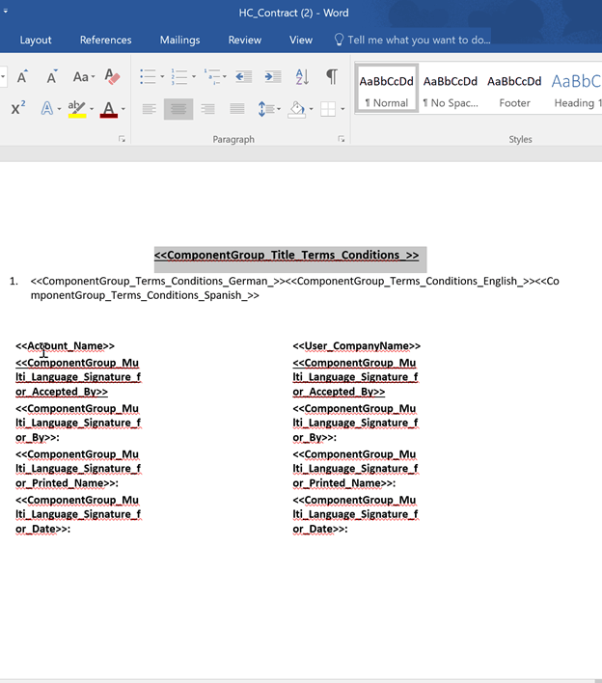This screenshot has width=602, height=683.
Task: Justify paragraph text
Action: (237, 108)
